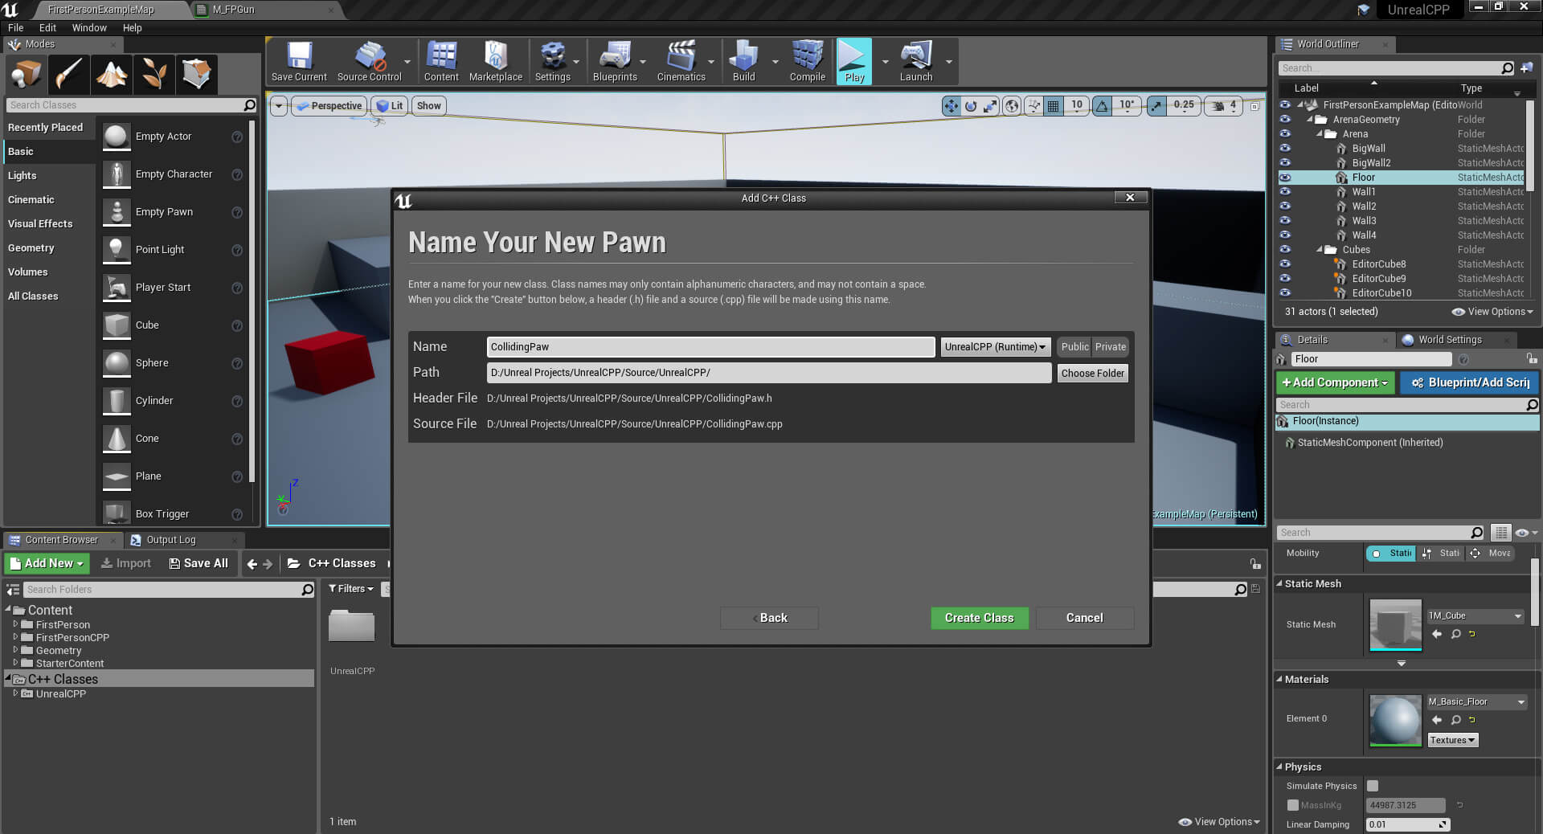Select the scale gizmo tool in viewport

pos(990,106)
